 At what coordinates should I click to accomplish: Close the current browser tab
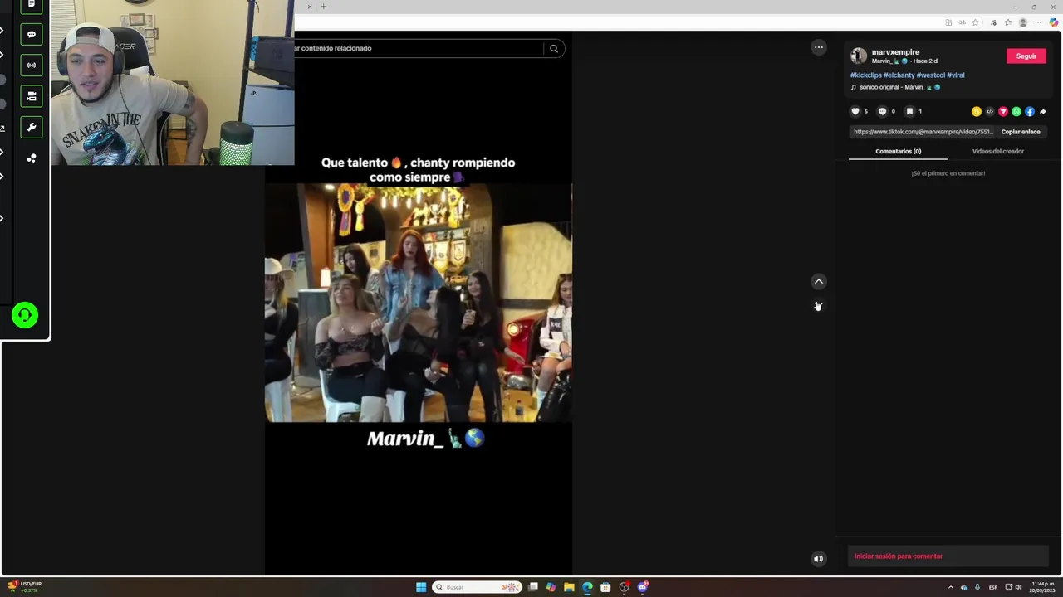pos(310,7)
